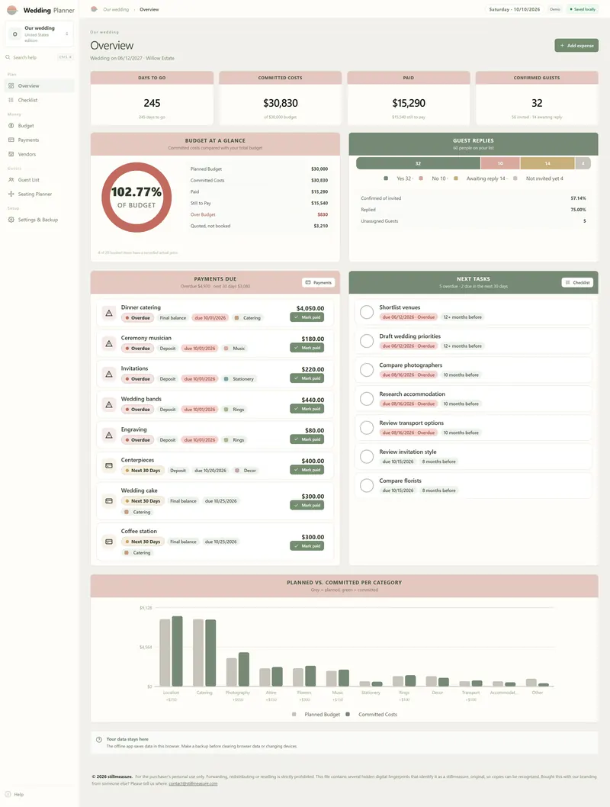Click the Settings & Backup gear icon
The height and width of the screenshot is (807, 610).
(x=11, y=220)
